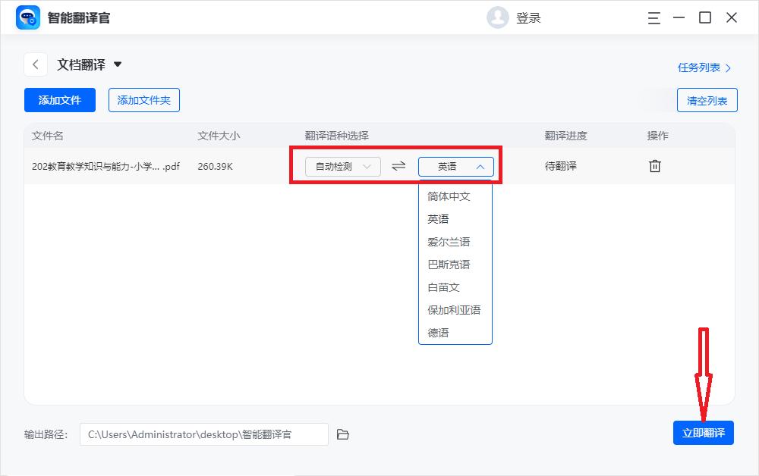Click the delete trash icon for the PDF file
759x476 pixels.
pos(655,165)
